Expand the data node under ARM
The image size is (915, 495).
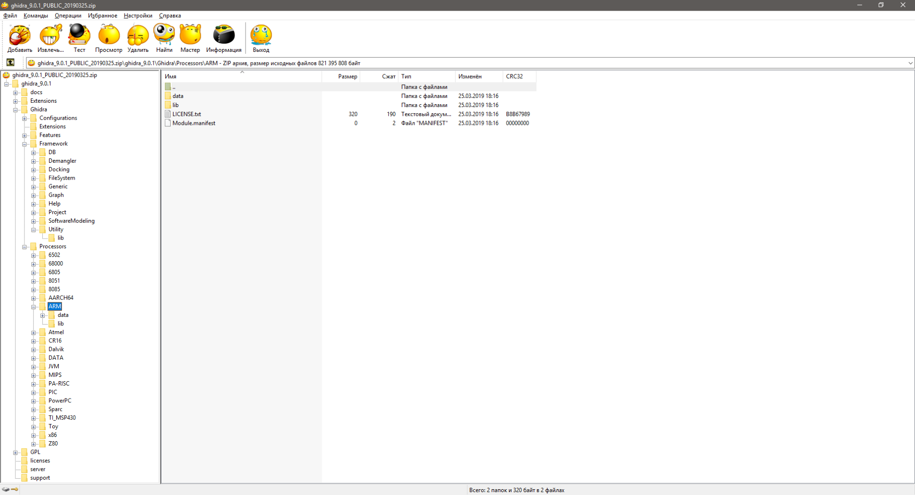coord(43,315)
